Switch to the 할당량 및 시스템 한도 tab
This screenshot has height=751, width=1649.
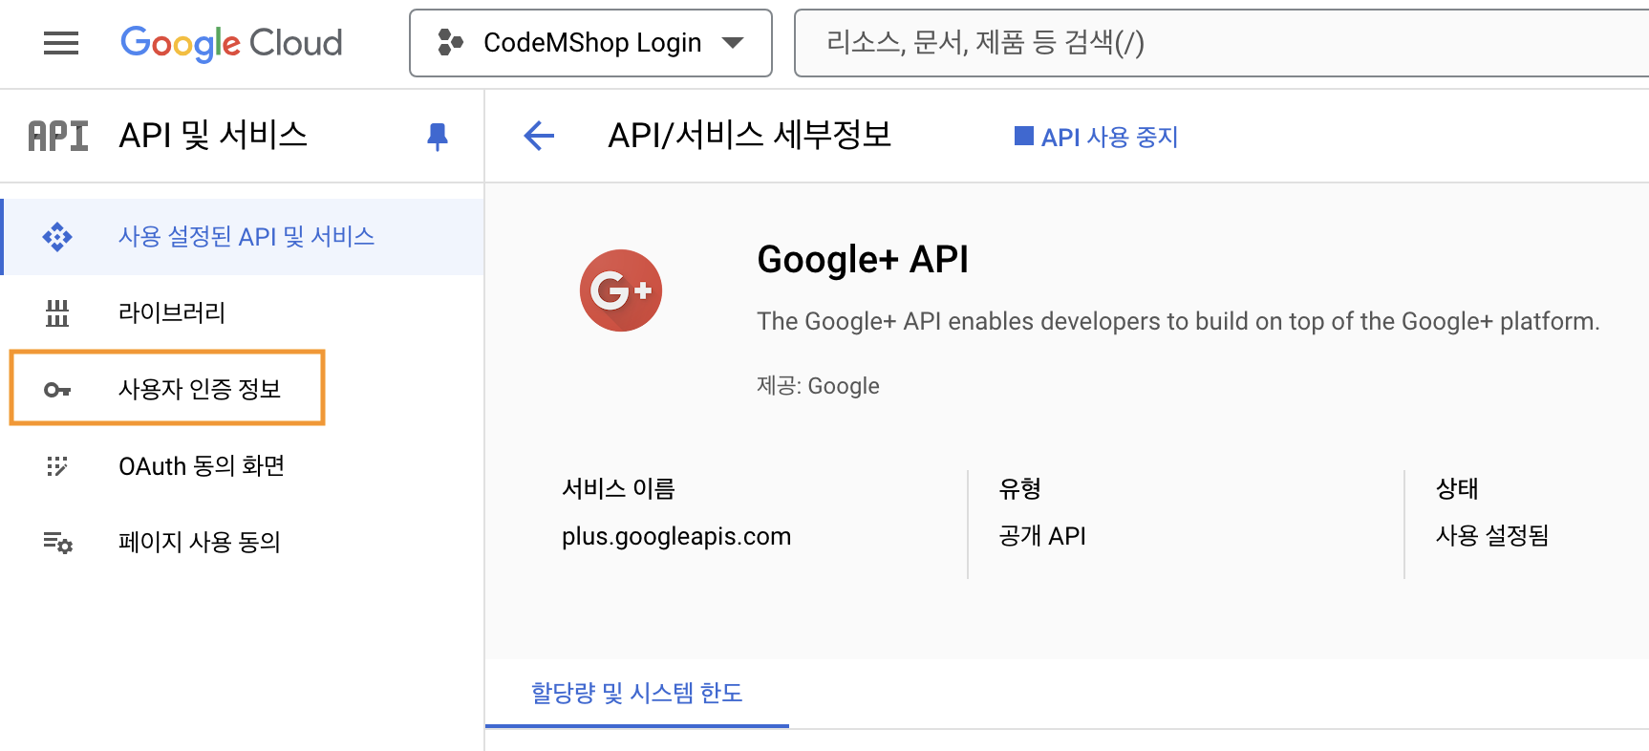click(x=637, y=693)
